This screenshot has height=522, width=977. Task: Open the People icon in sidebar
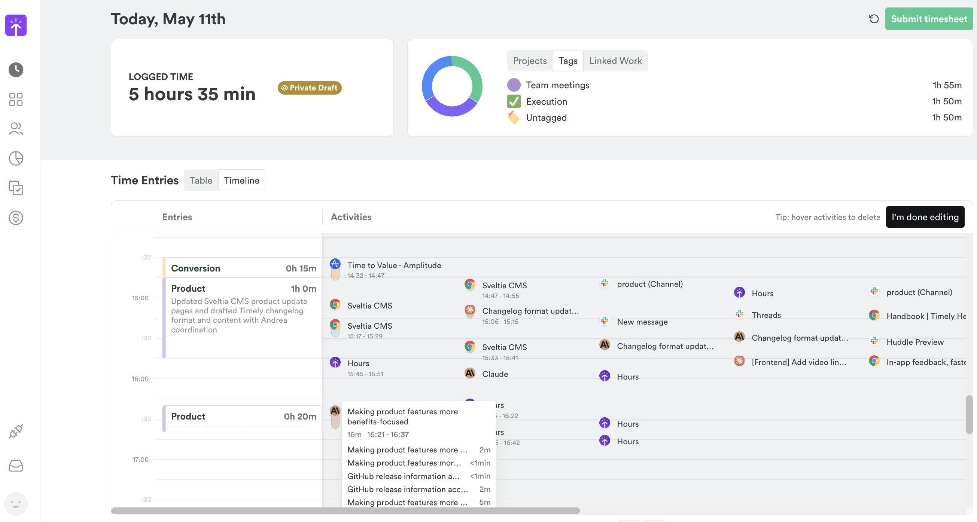point(16,129)
